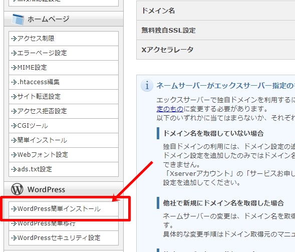Click heading ドメイン名を取得していない場合

[x=213, y=133]
